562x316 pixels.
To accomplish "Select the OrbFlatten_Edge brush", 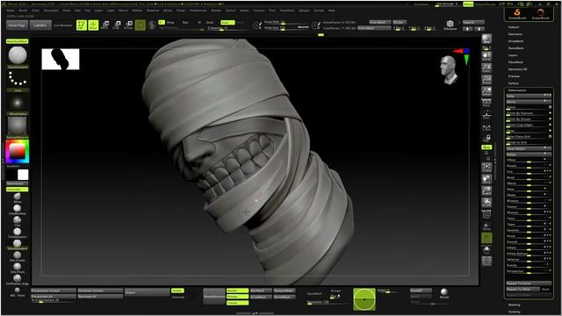I will coord(18,279).
